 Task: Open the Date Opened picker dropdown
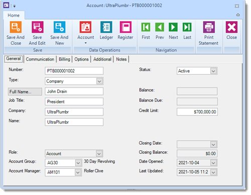213,163
